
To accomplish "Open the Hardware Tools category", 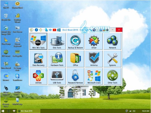I will [x=57, y=59].
